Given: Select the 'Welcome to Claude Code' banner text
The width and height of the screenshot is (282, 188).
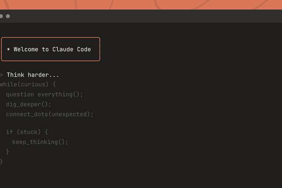Looking at the screenshot, I should click(52, 49).
